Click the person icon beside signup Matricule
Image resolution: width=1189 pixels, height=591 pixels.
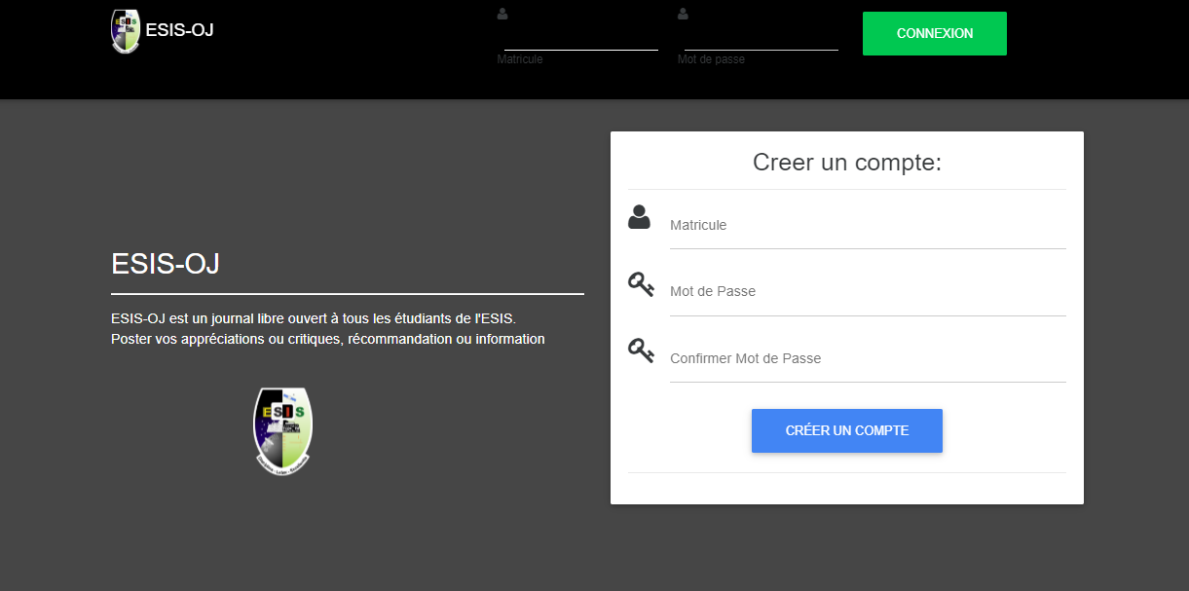[639, 217]
